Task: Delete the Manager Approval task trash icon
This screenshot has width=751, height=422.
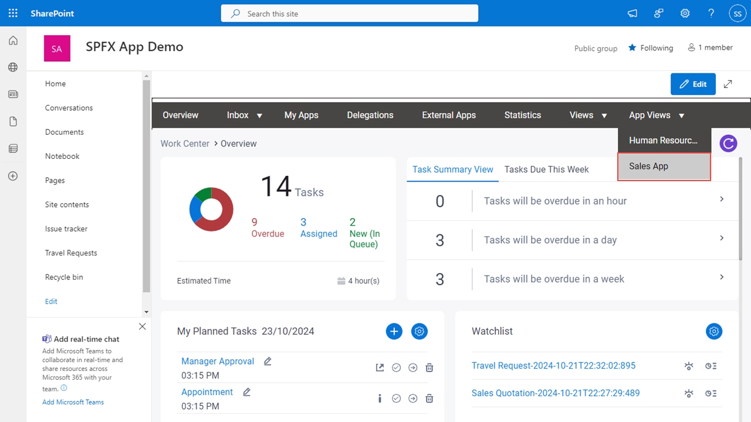Action: (429, 367)
